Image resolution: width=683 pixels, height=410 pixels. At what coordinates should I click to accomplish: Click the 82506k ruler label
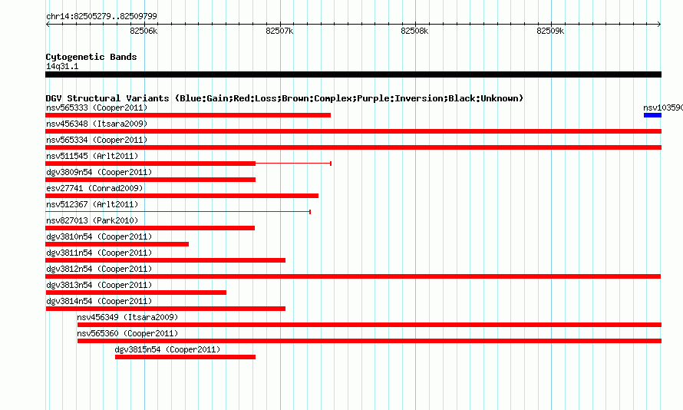point(144,31)
